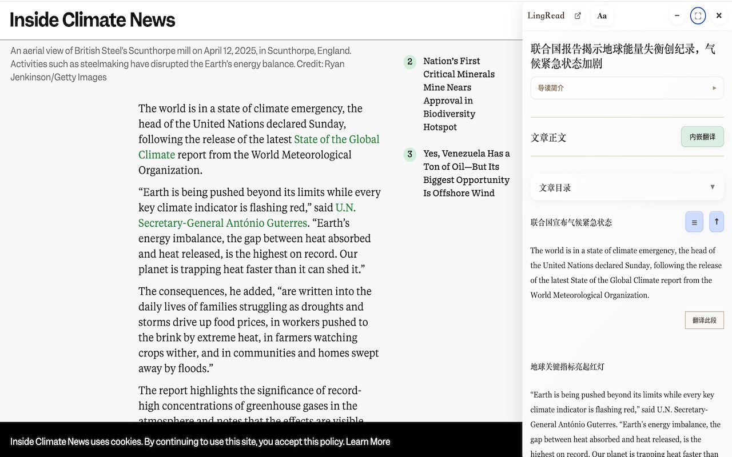This screenshot has width=732, height=457.
Task: Toggle LingRead fullscreen mode
Action: (x=698, y=16)
